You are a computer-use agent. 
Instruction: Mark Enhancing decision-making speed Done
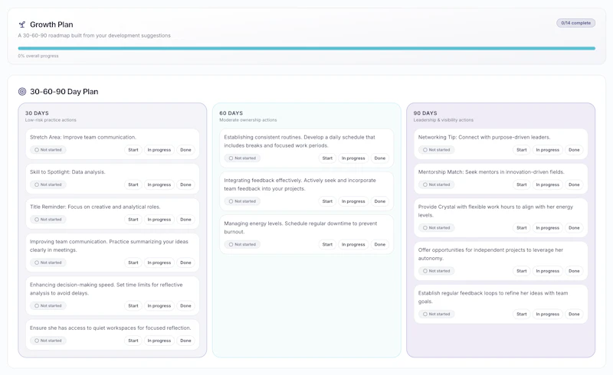coord(185,306)
